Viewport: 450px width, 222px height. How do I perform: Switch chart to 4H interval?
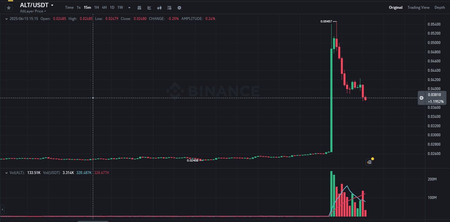coord(104,7)
